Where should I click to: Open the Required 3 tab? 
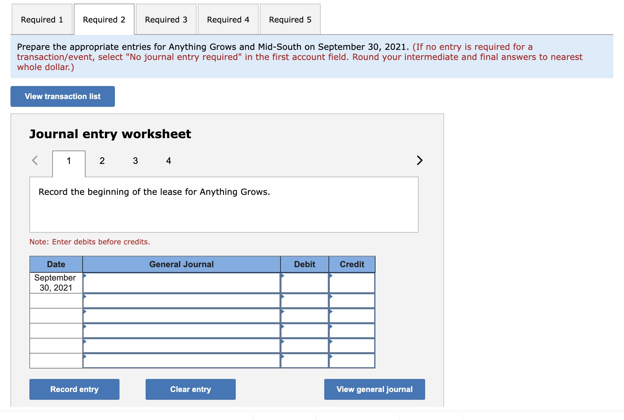166,20
